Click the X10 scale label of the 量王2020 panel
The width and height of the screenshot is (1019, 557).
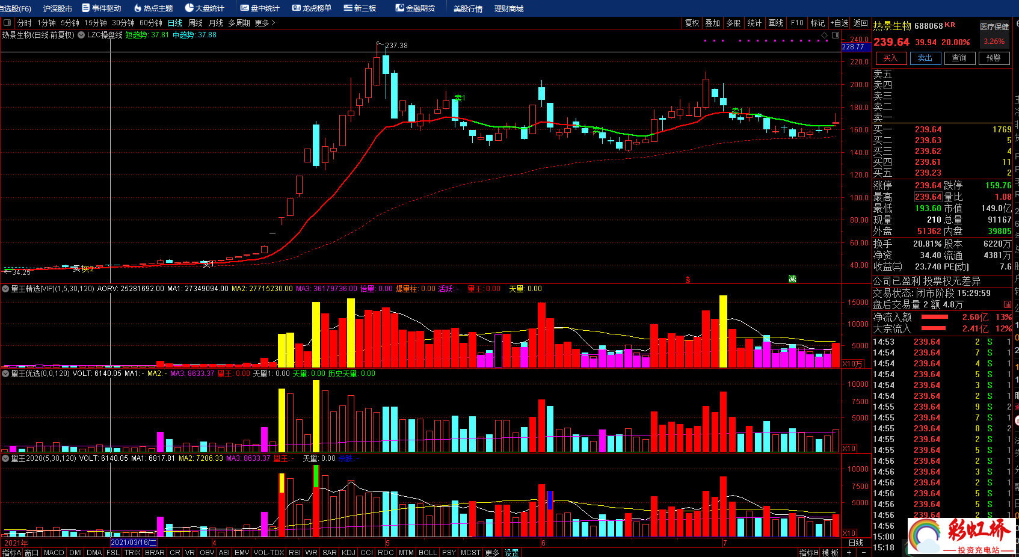(x=849, y=533)
